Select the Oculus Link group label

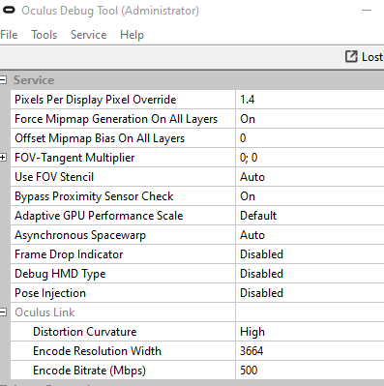pos(44,312)
